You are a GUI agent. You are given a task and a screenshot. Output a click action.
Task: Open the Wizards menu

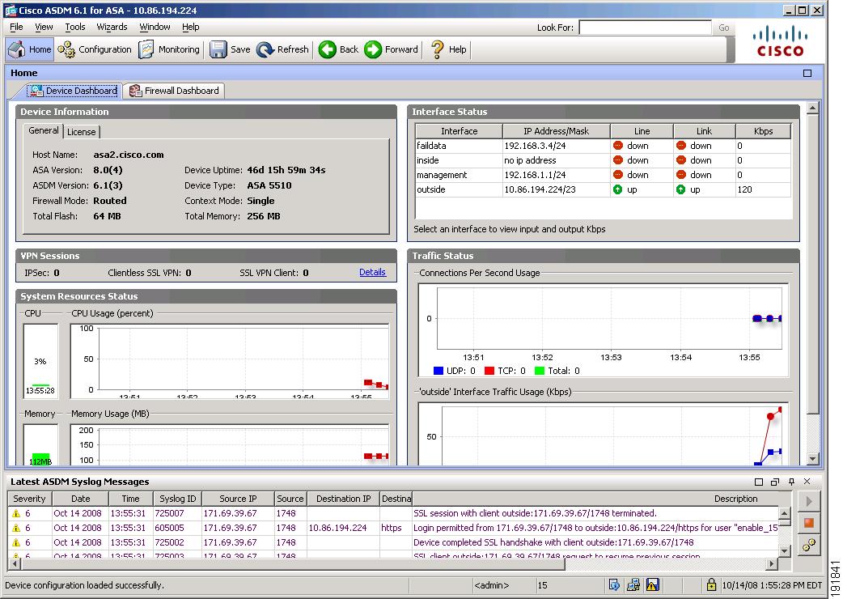112,27
